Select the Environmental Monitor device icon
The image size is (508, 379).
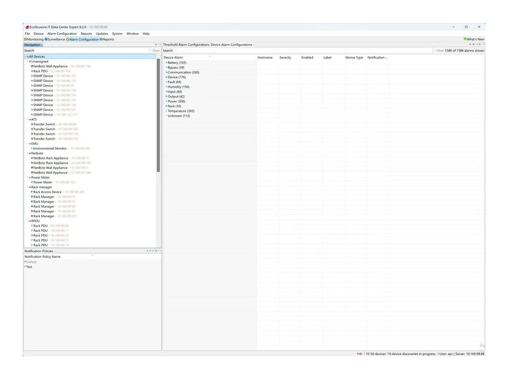[x=32, y=149]
